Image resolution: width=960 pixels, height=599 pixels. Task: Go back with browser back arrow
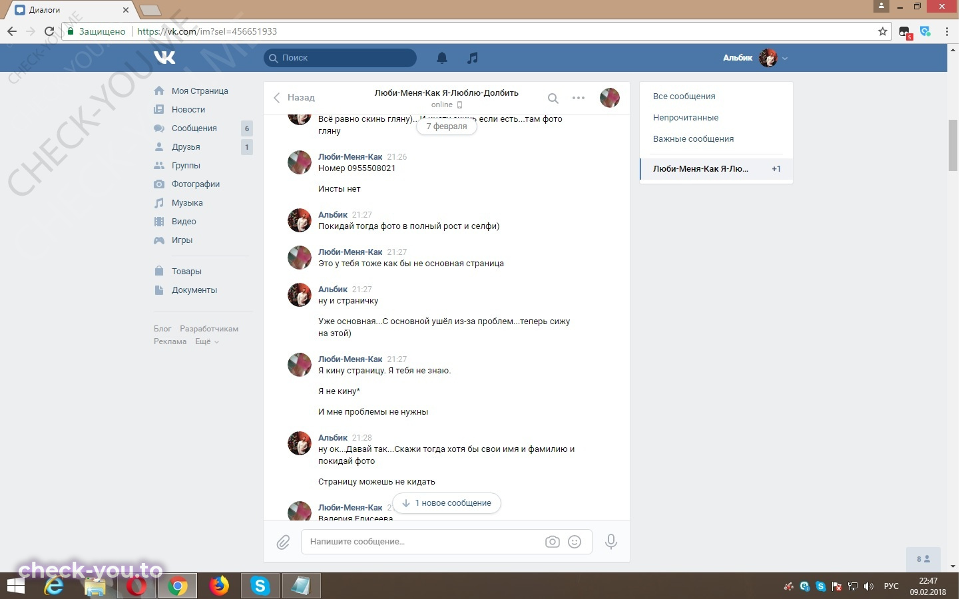(12, 31)
